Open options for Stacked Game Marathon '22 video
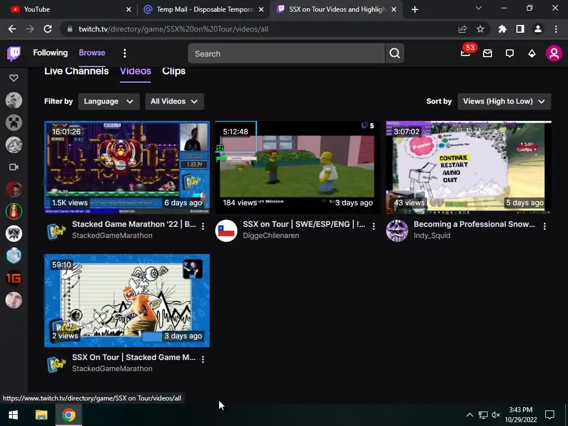 tap(203, 226)
